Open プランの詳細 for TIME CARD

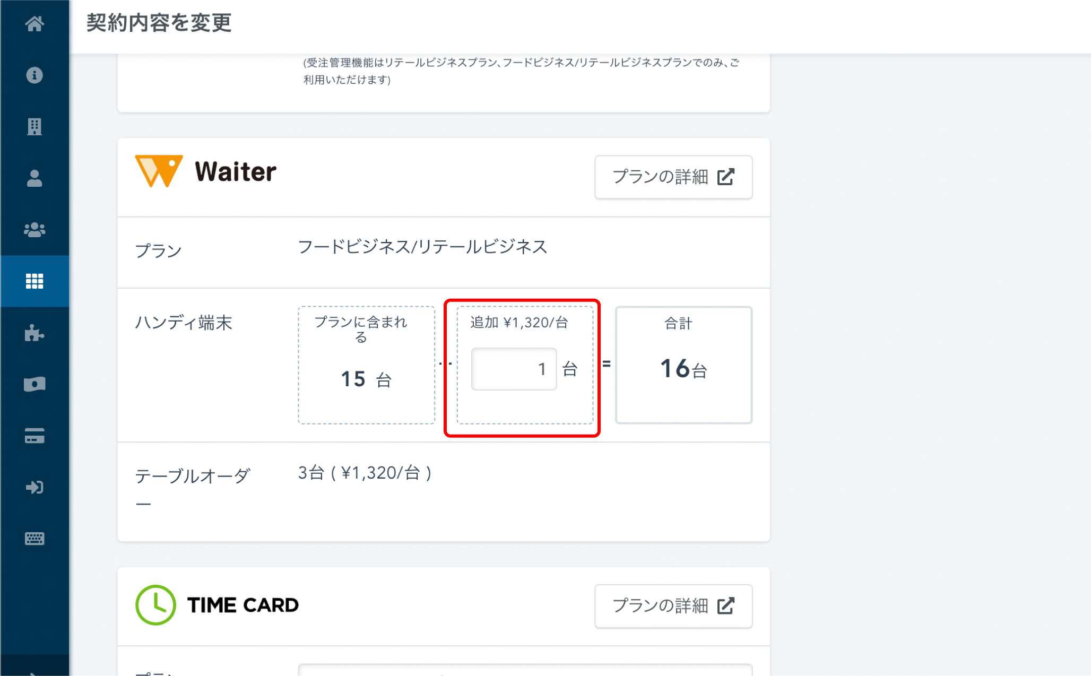[673, 606]
